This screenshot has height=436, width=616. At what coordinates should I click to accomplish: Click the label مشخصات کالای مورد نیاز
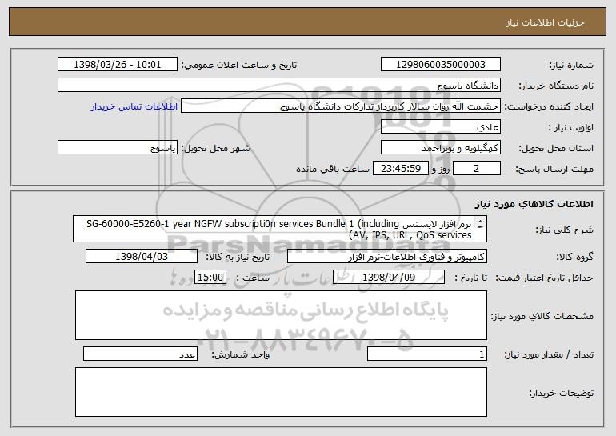542,316
